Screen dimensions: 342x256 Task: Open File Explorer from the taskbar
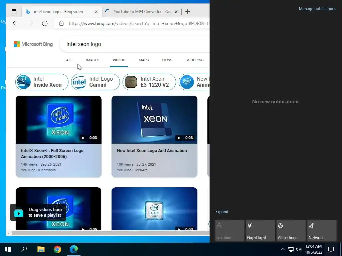[x=41, y=249]
